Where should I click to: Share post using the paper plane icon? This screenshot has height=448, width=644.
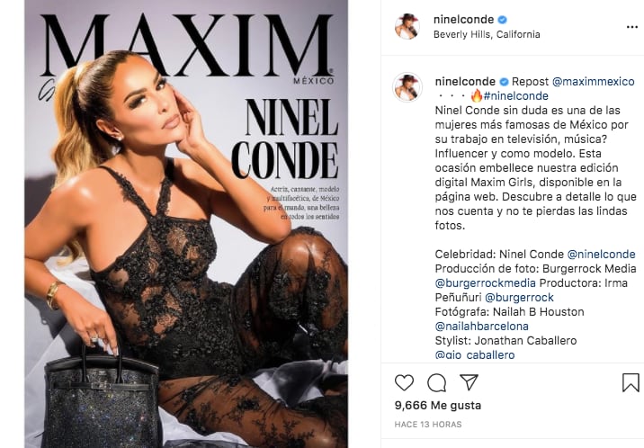pyautogui.click(x=469, y=382)
